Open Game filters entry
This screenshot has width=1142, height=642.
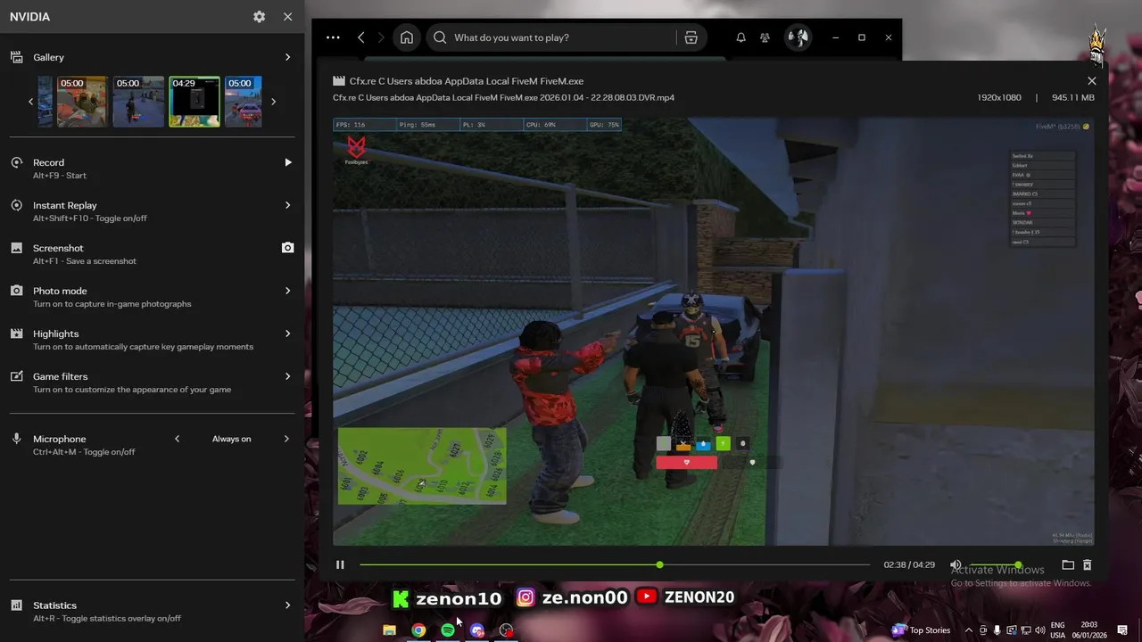[x=152, y=382]
